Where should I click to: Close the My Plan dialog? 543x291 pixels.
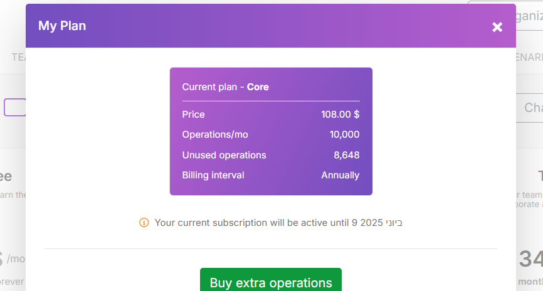[497, 27]
